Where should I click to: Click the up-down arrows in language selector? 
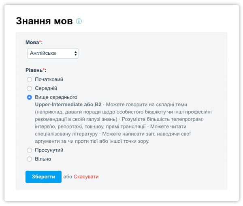(75, 53)
